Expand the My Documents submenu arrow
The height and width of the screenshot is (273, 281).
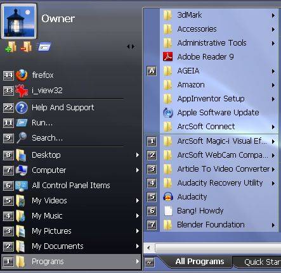pos(138,246)
